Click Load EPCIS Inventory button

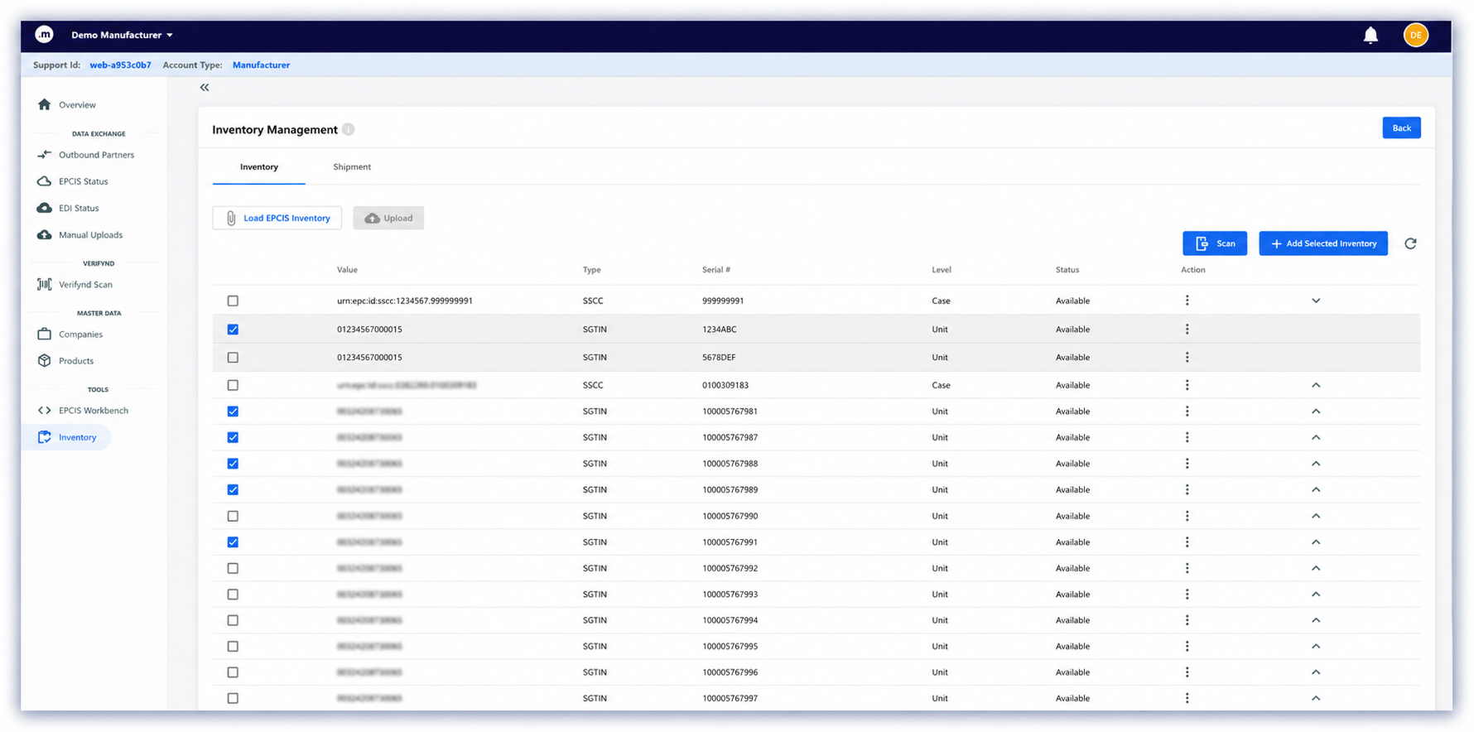[x=277, y=218]
